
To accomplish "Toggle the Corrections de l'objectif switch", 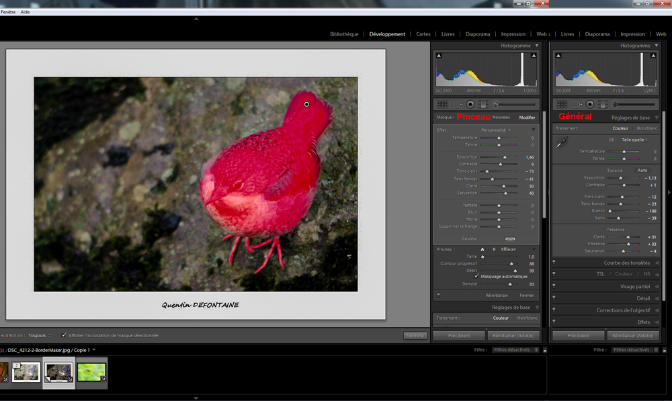I will point(554,309).
